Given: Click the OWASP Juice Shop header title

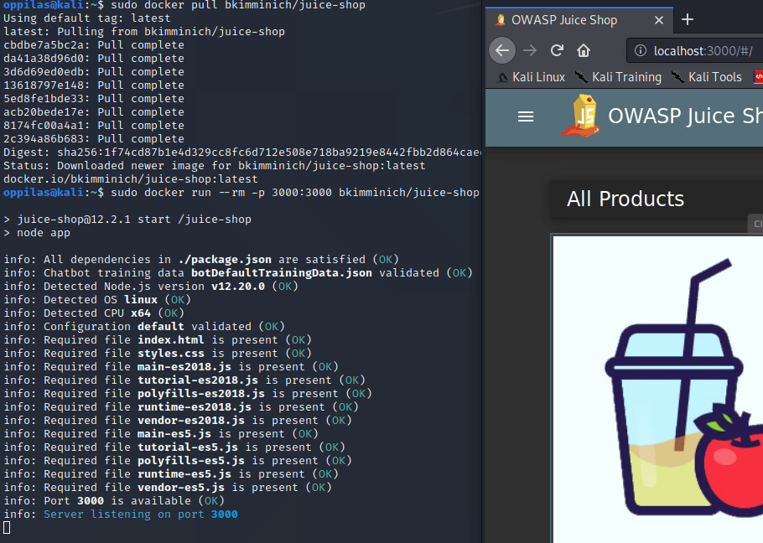Looking at the screenshot, I should (683, 116).
